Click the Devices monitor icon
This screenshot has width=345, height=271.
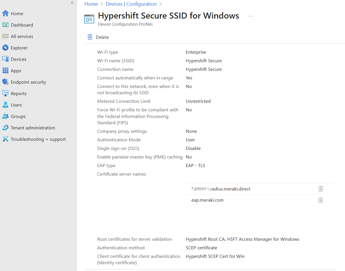click(5, 59)
